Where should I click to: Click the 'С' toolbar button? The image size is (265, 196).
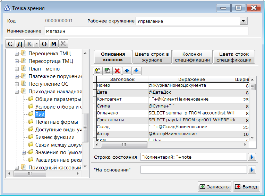[x=10, y=44]
